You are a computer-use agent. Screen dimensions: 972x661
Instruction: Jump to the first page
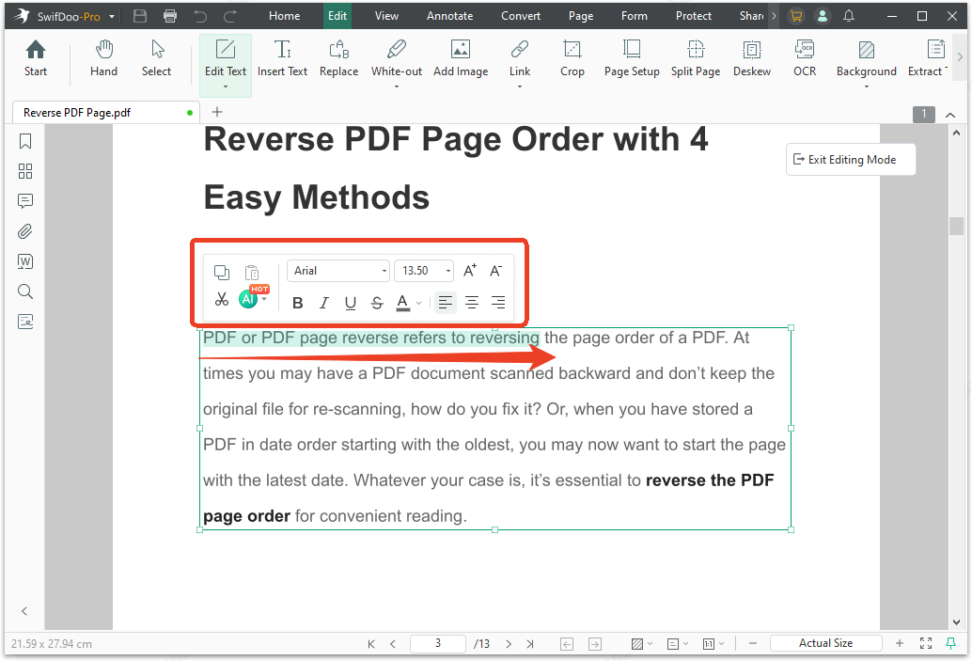(371, 644)
